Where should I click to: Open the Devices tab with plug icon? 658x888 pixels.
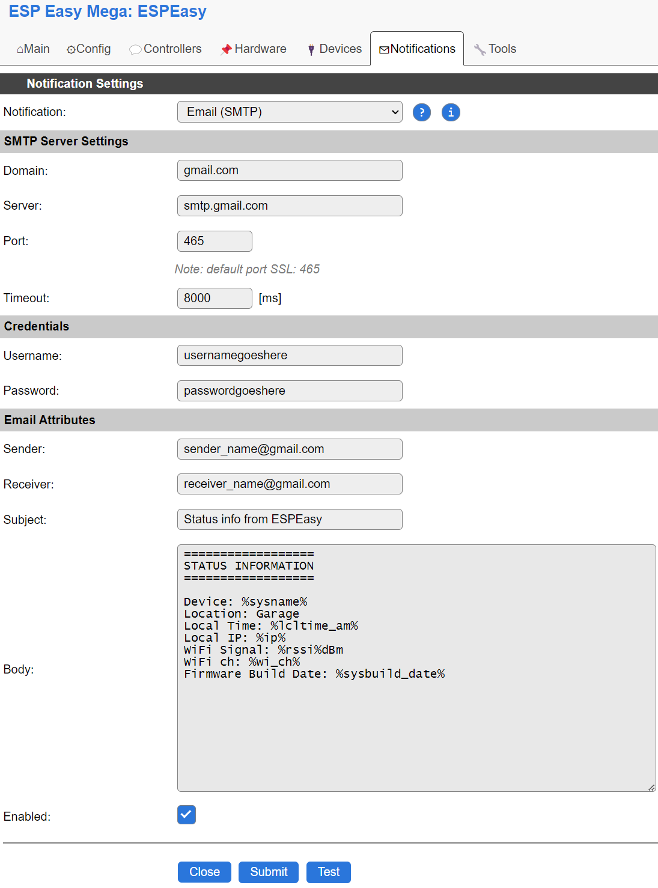point(334,49)
